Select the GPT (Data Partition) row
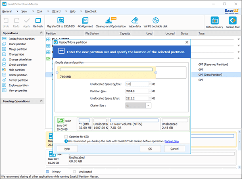 (210, 75)
